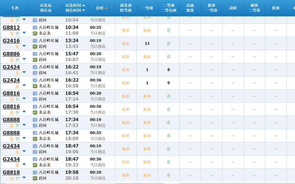Expand the dropdown arrow under G2416
Viewport: 295px width, 184px height.
pyautogui.click(x=24, y=46)
